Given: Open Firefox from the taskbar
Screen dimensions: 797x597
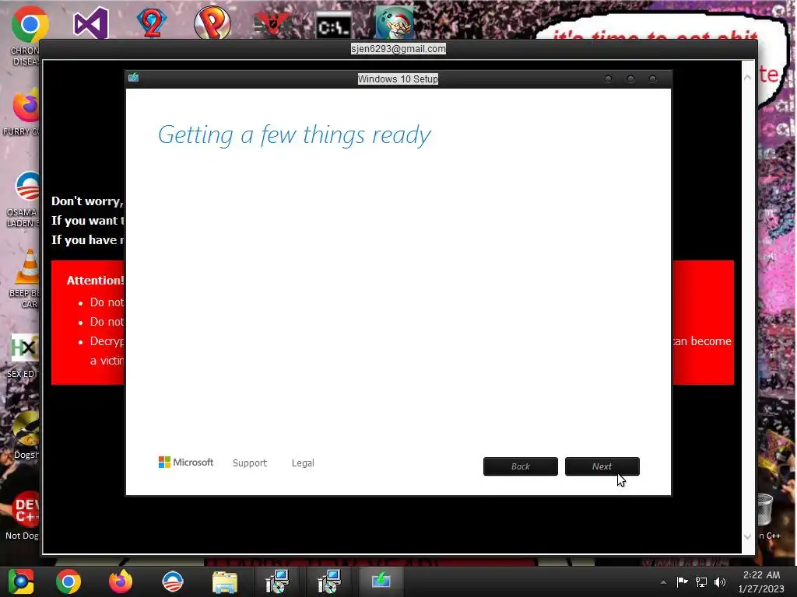Looking at the screenshot, I should pyautogui.click(x=121, y=581).
